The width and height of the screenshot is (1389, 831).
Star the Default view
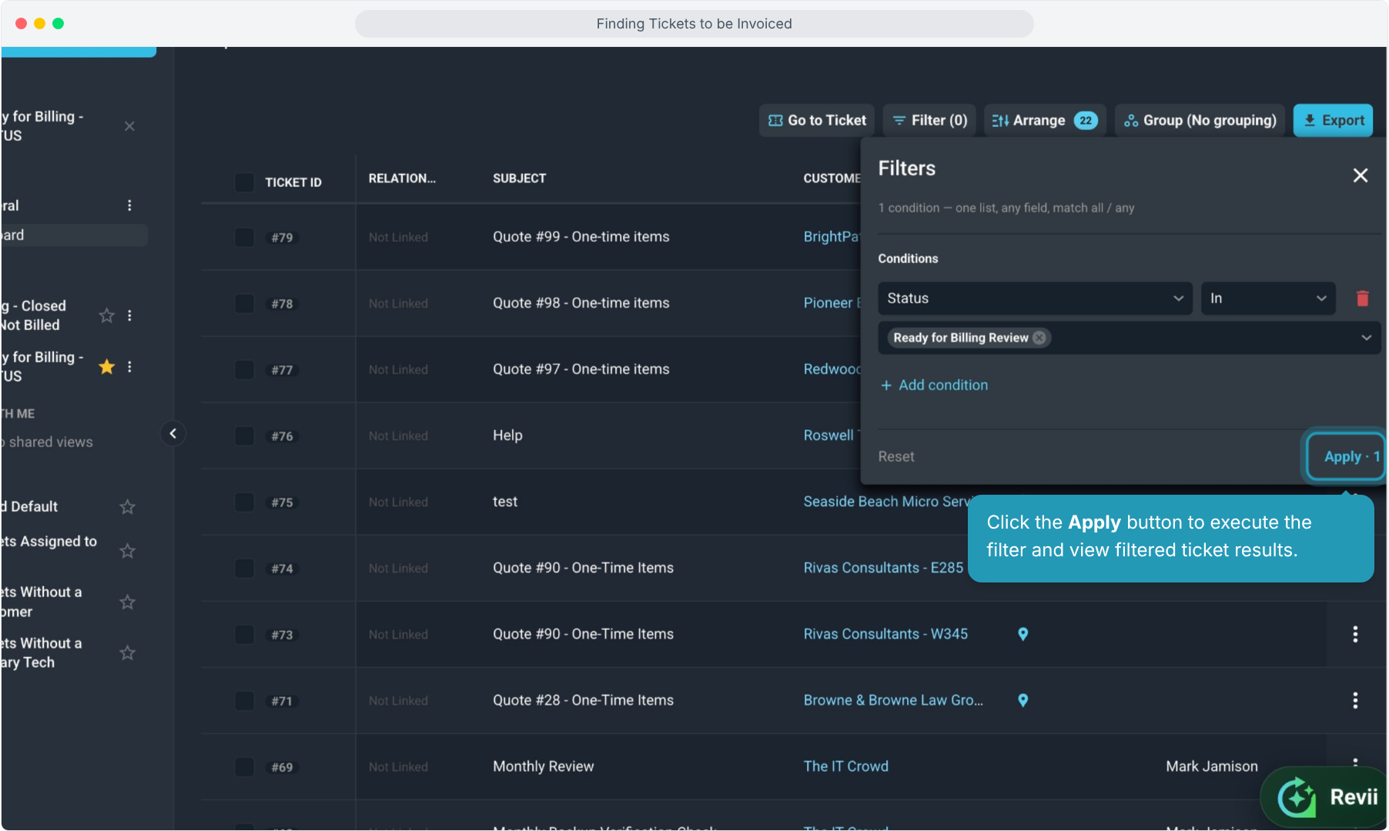[128, 507]
